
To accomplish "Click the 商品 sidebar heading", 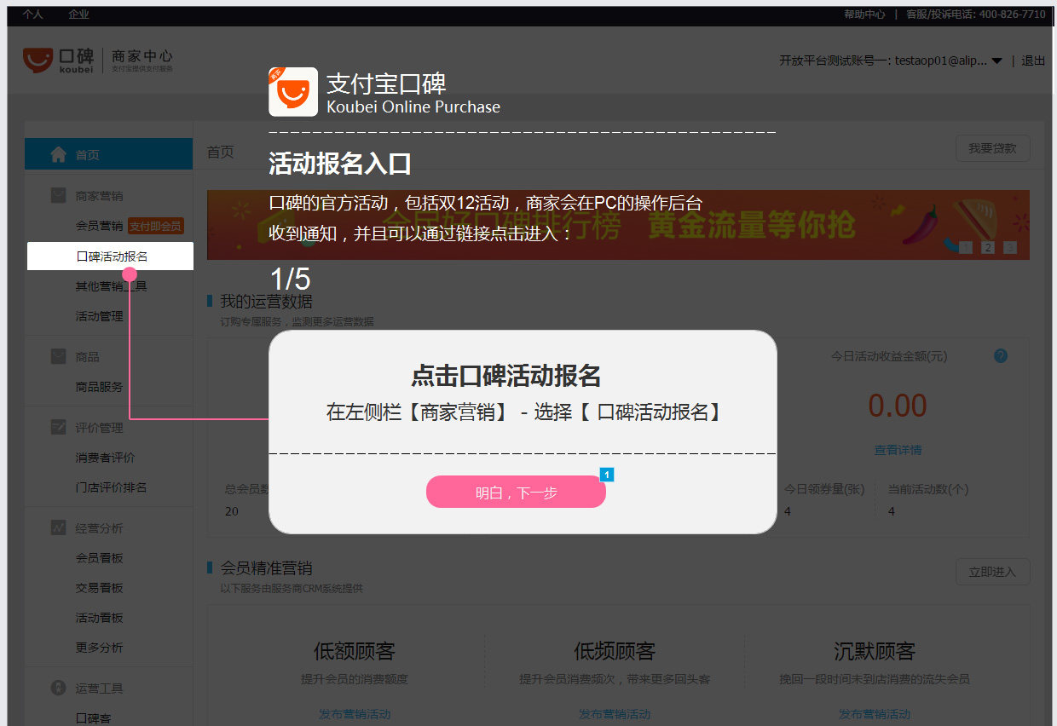I will tap(87, 357).
